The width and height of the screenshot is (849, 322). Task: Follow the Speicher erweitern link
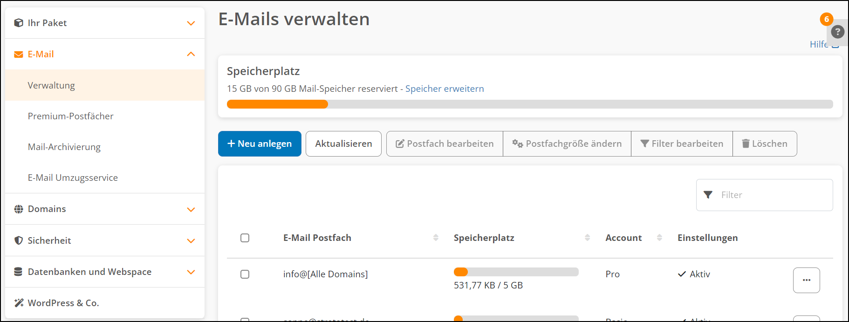[x=445, y=89]
